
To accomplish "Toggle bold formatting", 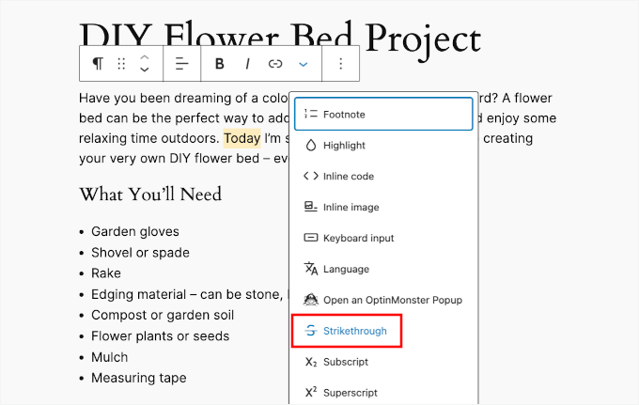I will click(220, 64).
